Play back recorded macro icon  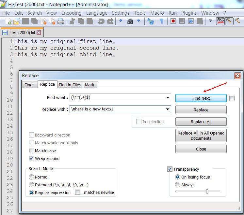pos(191,21)
